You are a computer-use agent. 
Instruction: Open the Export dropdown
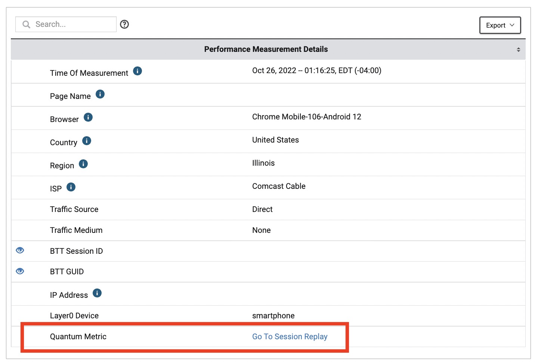[500, 25]
